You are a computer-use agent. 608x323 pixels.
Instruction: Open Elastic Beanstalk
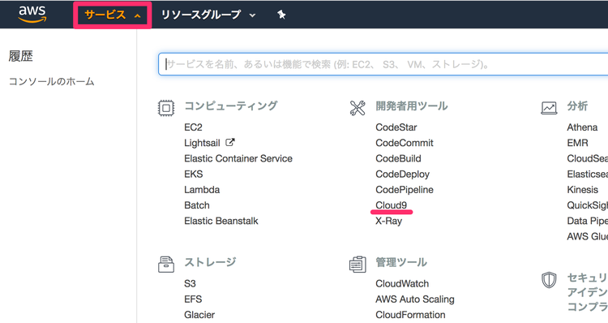point(221,221)
